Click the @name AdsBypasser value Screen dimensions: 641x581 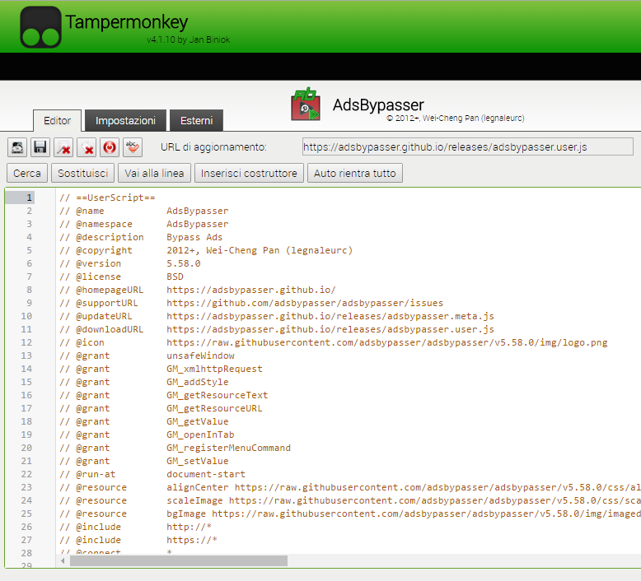pos(198,211)
